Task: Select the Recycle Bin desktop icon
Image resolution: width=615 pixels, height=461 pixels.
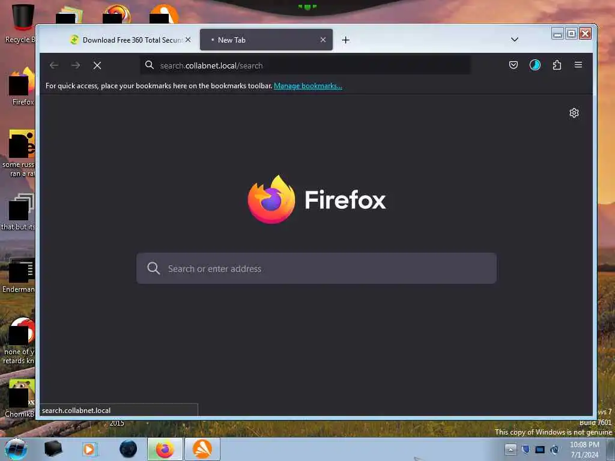Action: [20, 23]
